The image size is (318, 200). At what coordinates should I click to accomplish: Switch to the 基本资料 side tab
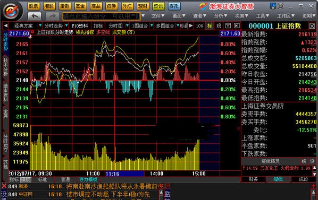[x=6, y=92]
